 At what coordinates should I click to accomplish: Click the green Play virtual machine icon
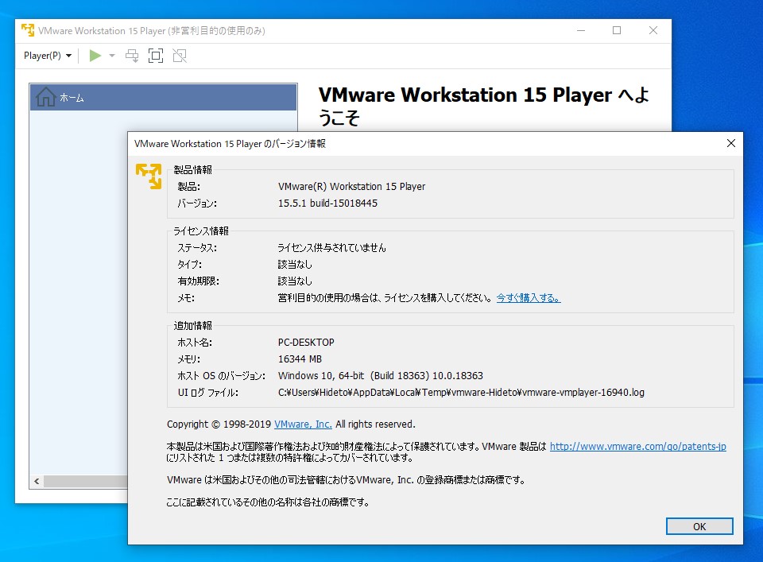[94, 55]
